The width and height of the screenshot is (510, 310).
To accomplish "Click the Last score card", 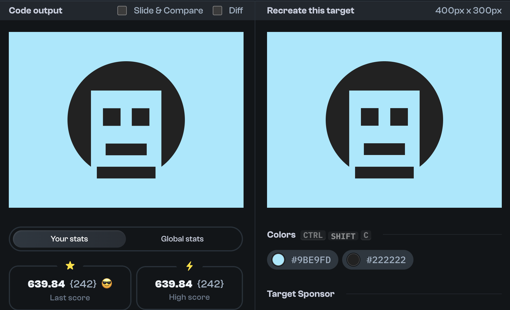I will coord(70,288).
